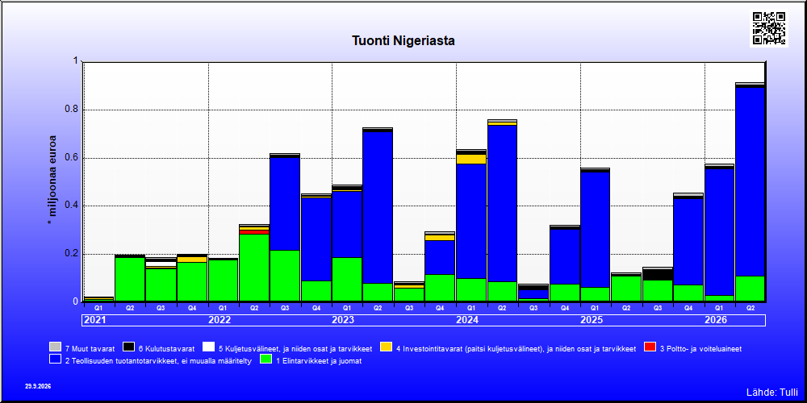Click the year label '2023'
The height and width of the screenshot is (403, 807).
pos(343,320)
